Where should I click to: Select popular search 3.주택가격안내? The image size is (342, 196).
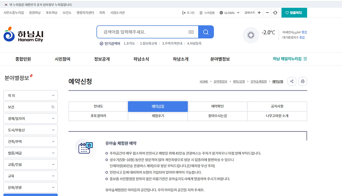(172, 43)
